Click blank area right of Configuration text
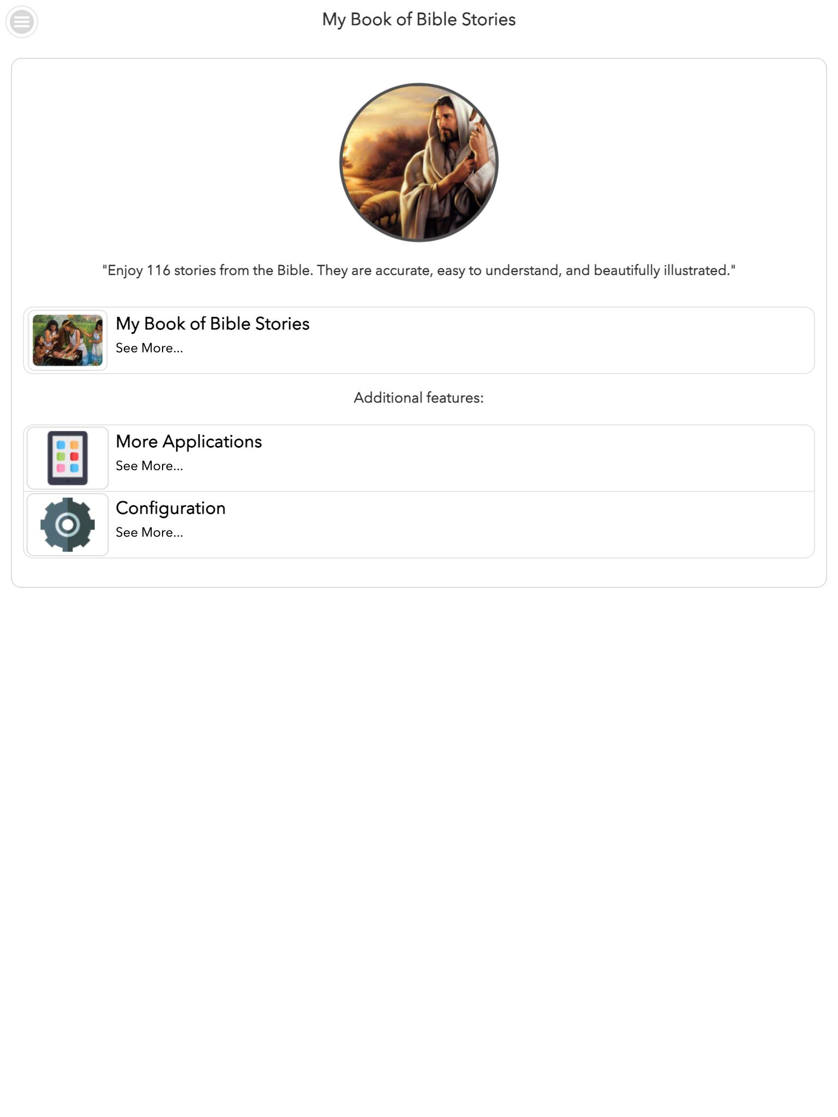The height and width of the screenshot is (1117, 838). [x=518, y=525]
